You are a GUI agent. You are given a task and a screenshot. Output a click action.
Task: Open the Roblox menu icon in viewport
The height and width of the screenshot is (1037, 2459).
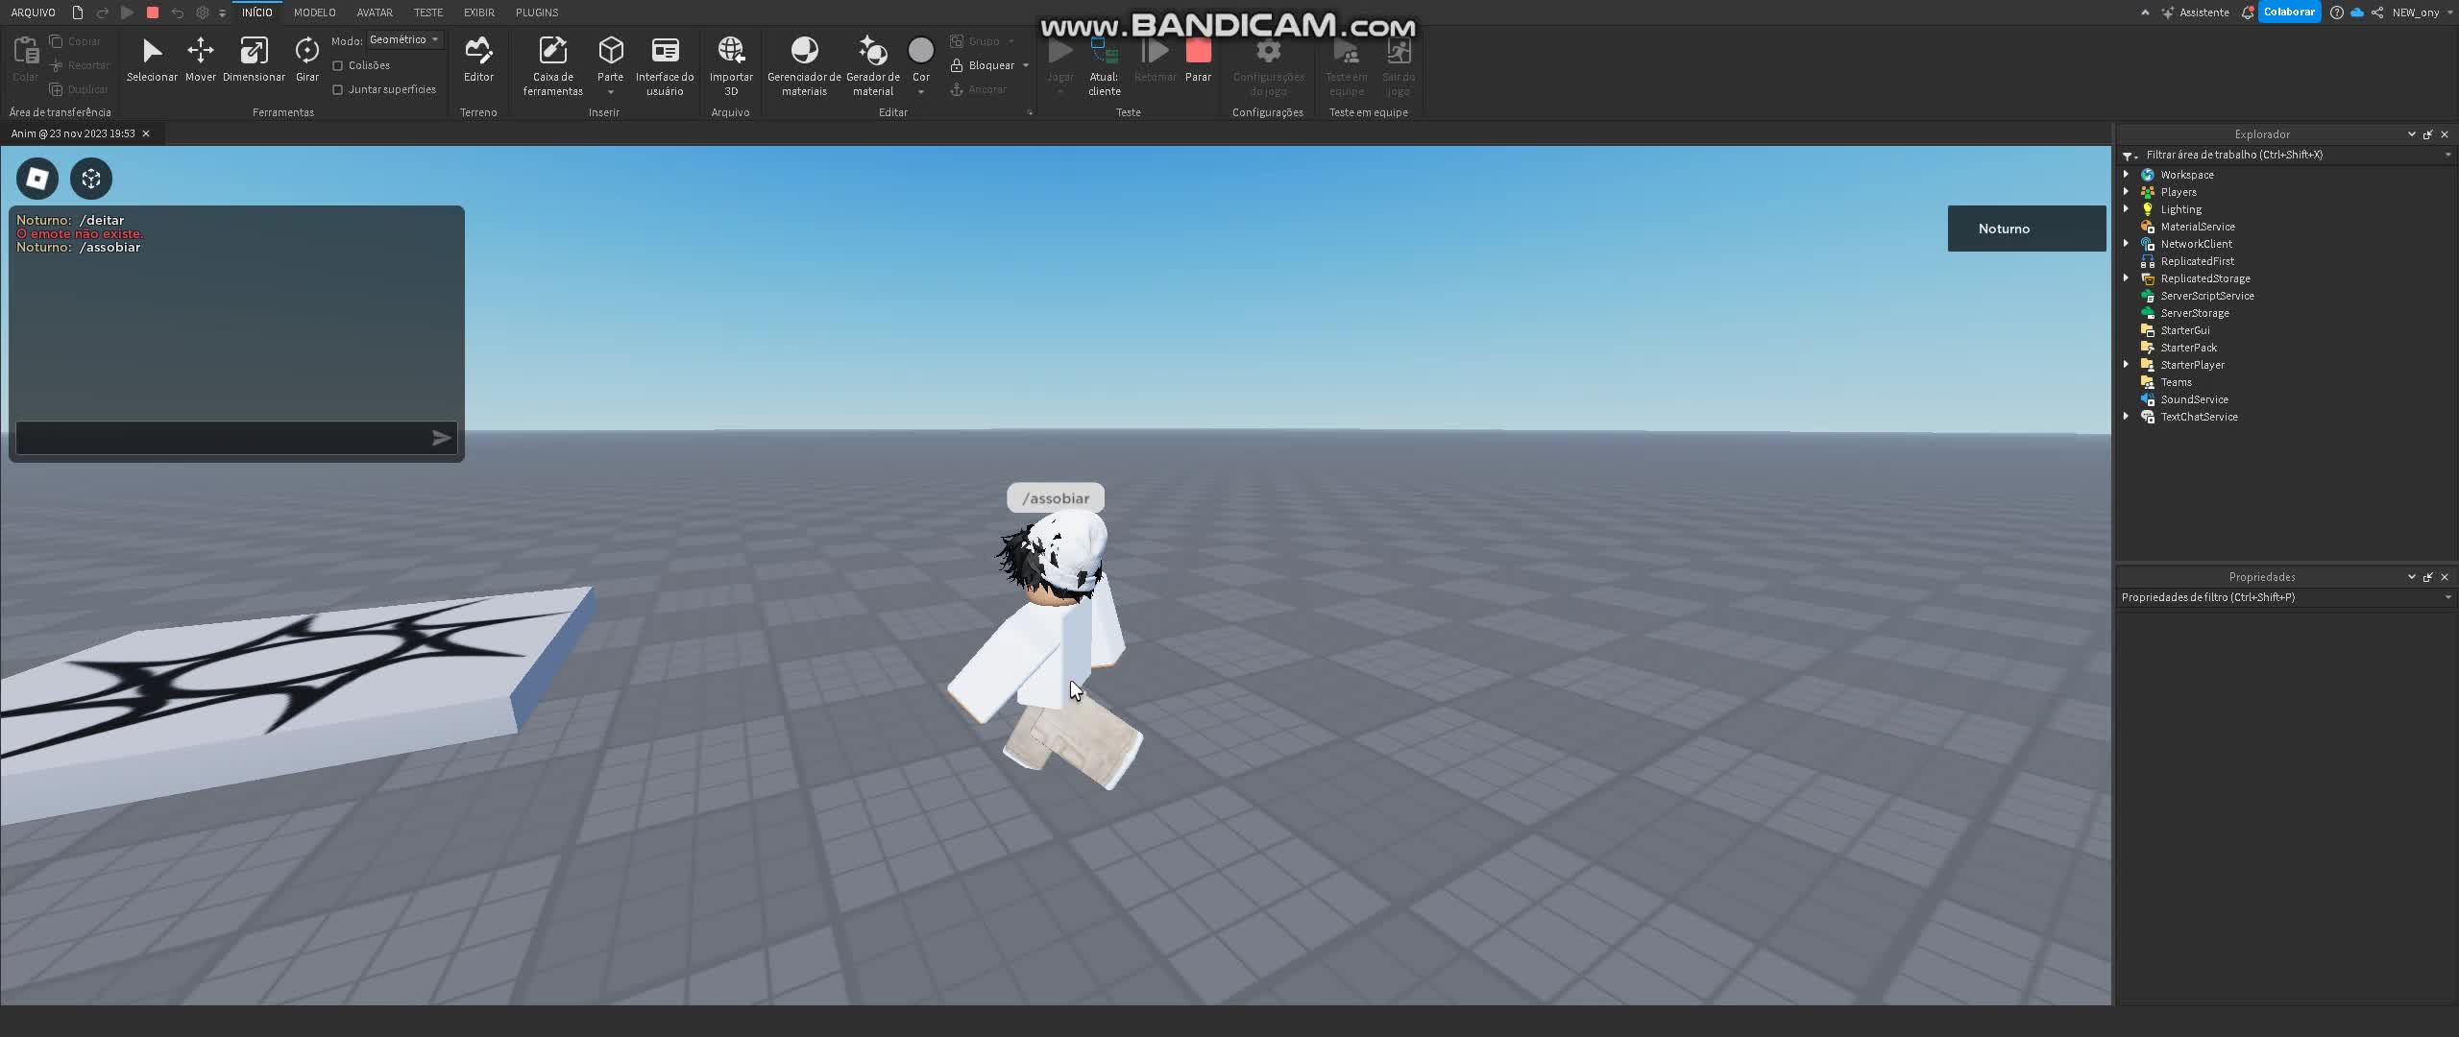click(x=37, y=179)
